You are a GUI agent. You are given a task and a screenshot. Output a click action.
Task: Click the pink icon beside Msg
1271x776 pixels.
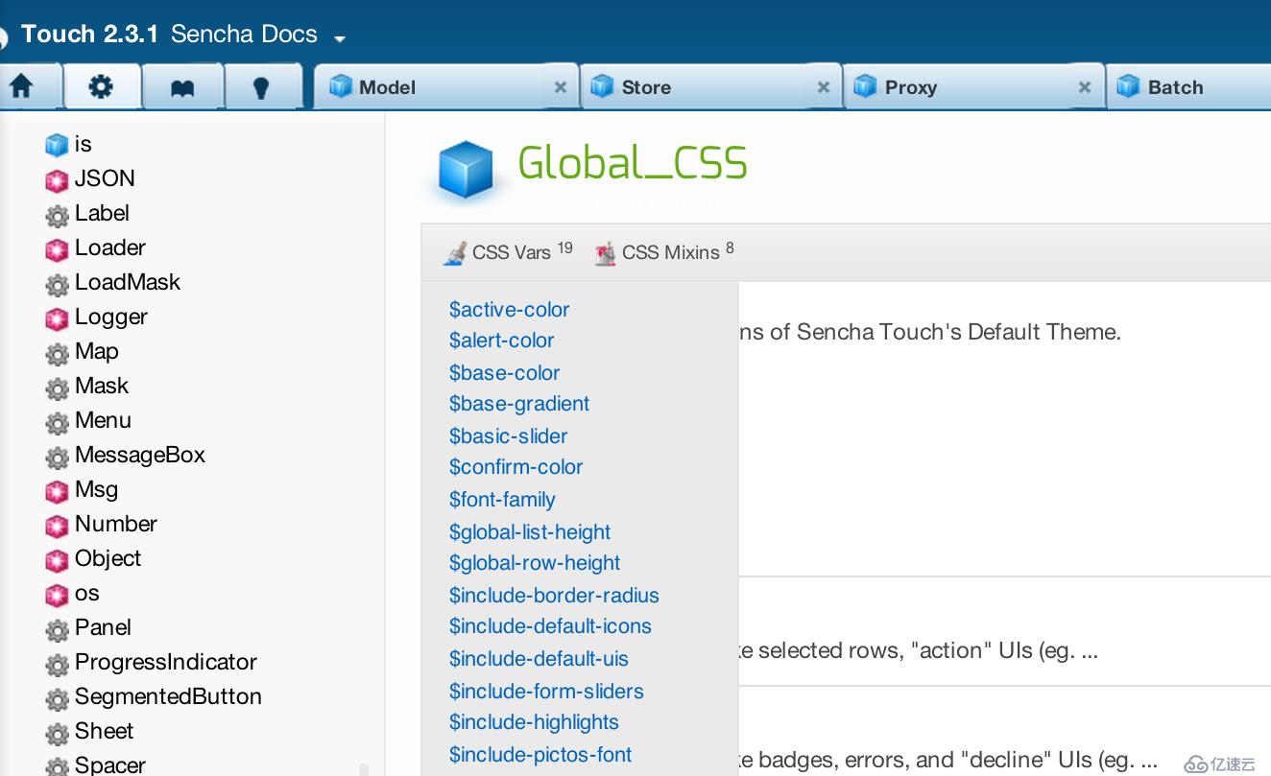[x=57, y=491]
